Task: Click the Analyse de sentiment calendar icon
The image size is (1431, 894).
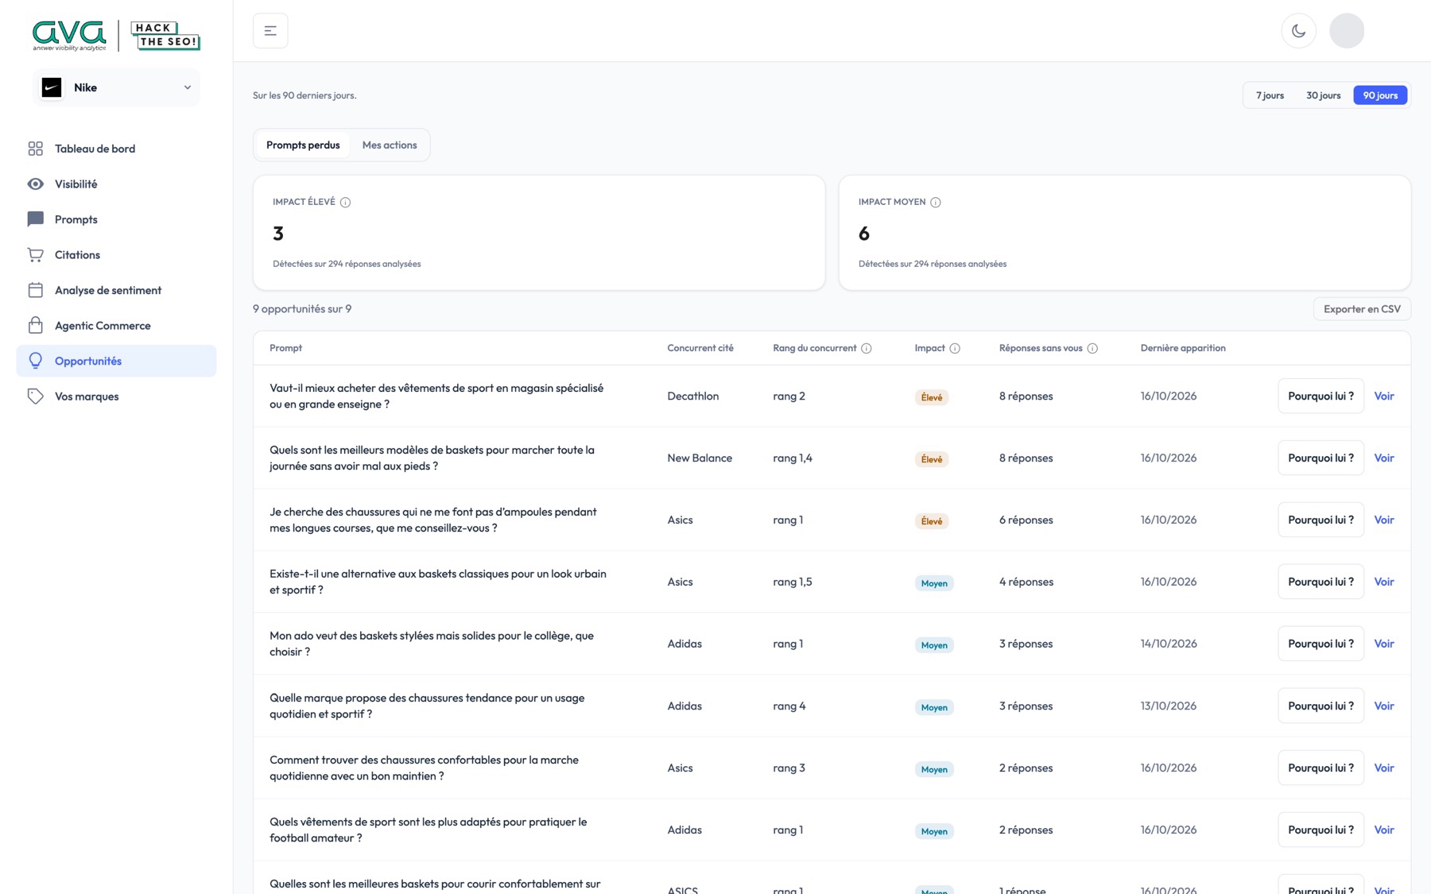Action: 36,290
